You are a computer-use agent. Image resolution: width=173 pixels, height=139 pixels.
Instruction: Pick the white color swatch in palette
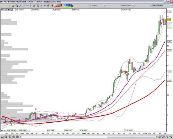point(55,5)
